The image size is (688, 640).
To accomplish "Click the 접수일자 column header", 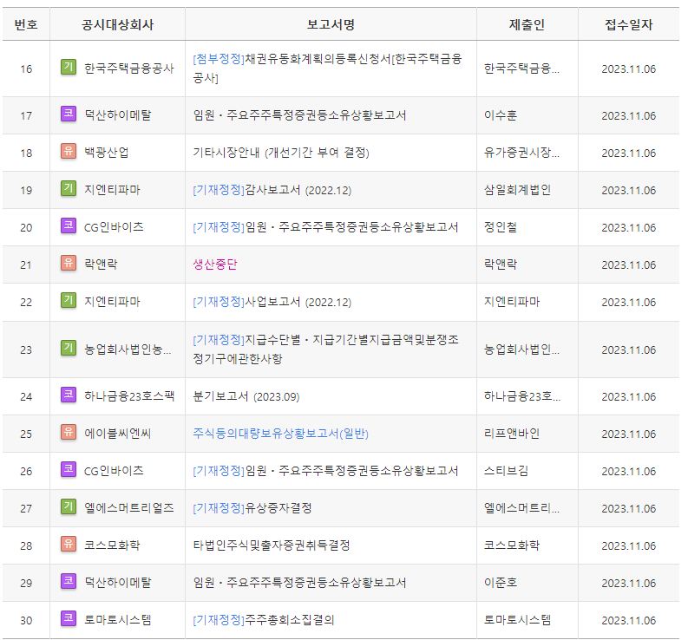I will click(628, 24).
